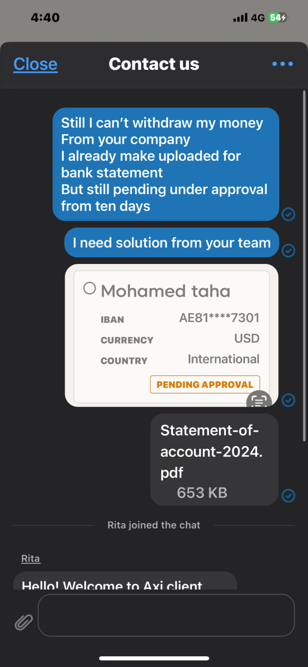Tap the Rita agent name link

(31, 559)
